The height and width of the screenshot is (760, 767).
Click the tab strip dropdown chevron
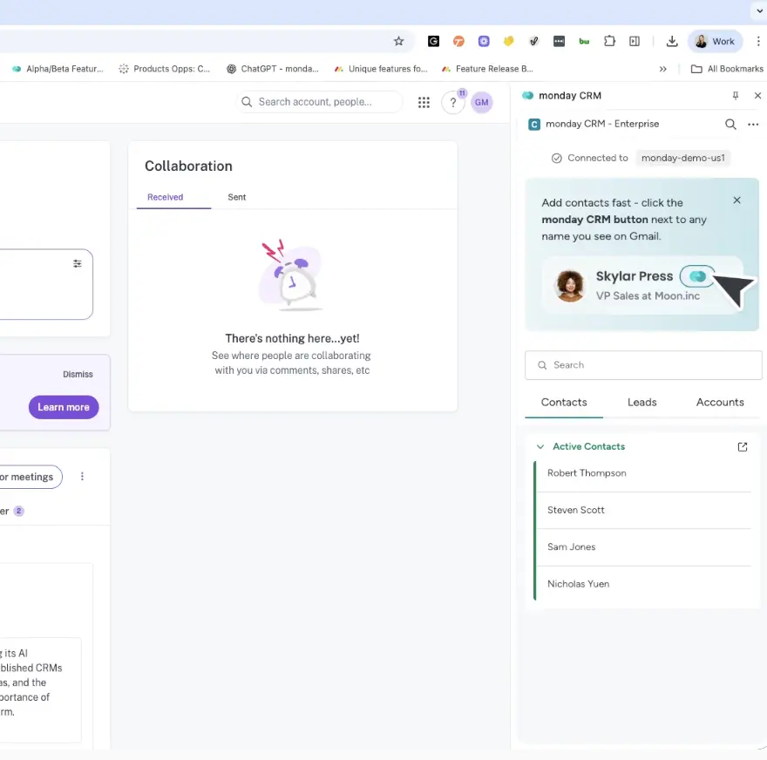(x=759, y=11)
